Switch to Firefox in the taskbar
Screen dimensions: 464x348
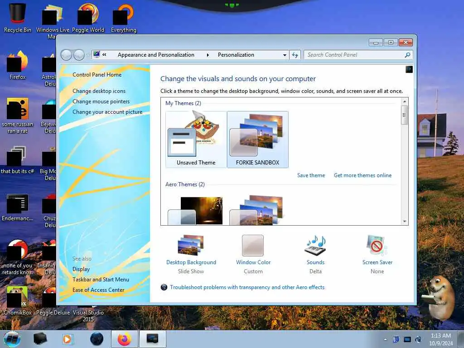tap(124, 339)
